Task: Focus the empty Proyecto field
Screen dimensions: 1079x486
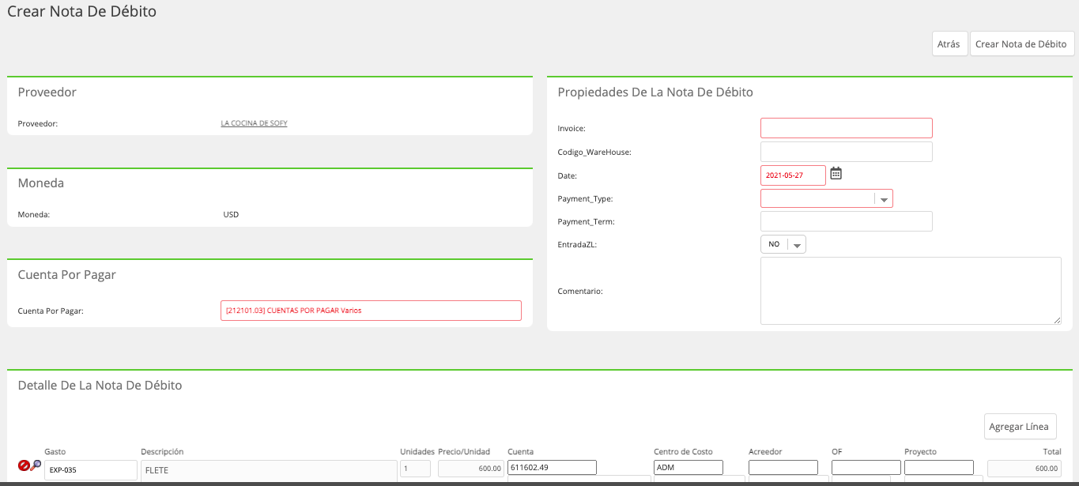Action: (939, 467)
